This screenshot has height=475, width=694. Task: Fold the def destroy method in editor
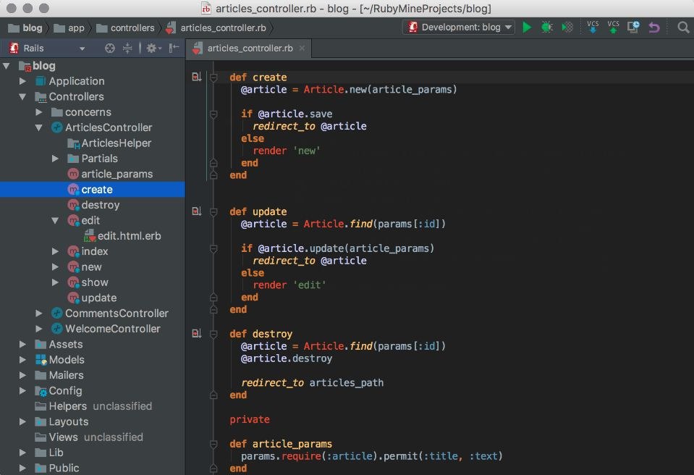[x=213, y=334]
